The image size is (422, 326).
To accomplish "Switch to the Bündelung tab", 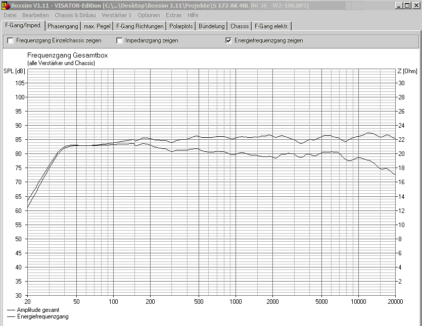I will pos(212,26).
